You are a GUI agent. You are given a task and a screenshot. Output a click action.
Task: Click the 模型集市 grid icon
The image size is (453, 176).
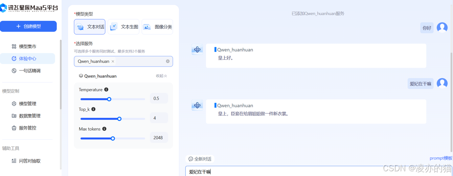[x=14, y=46]
